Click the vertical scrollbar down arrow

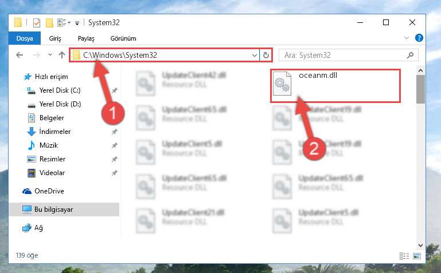tap(420, 245)
